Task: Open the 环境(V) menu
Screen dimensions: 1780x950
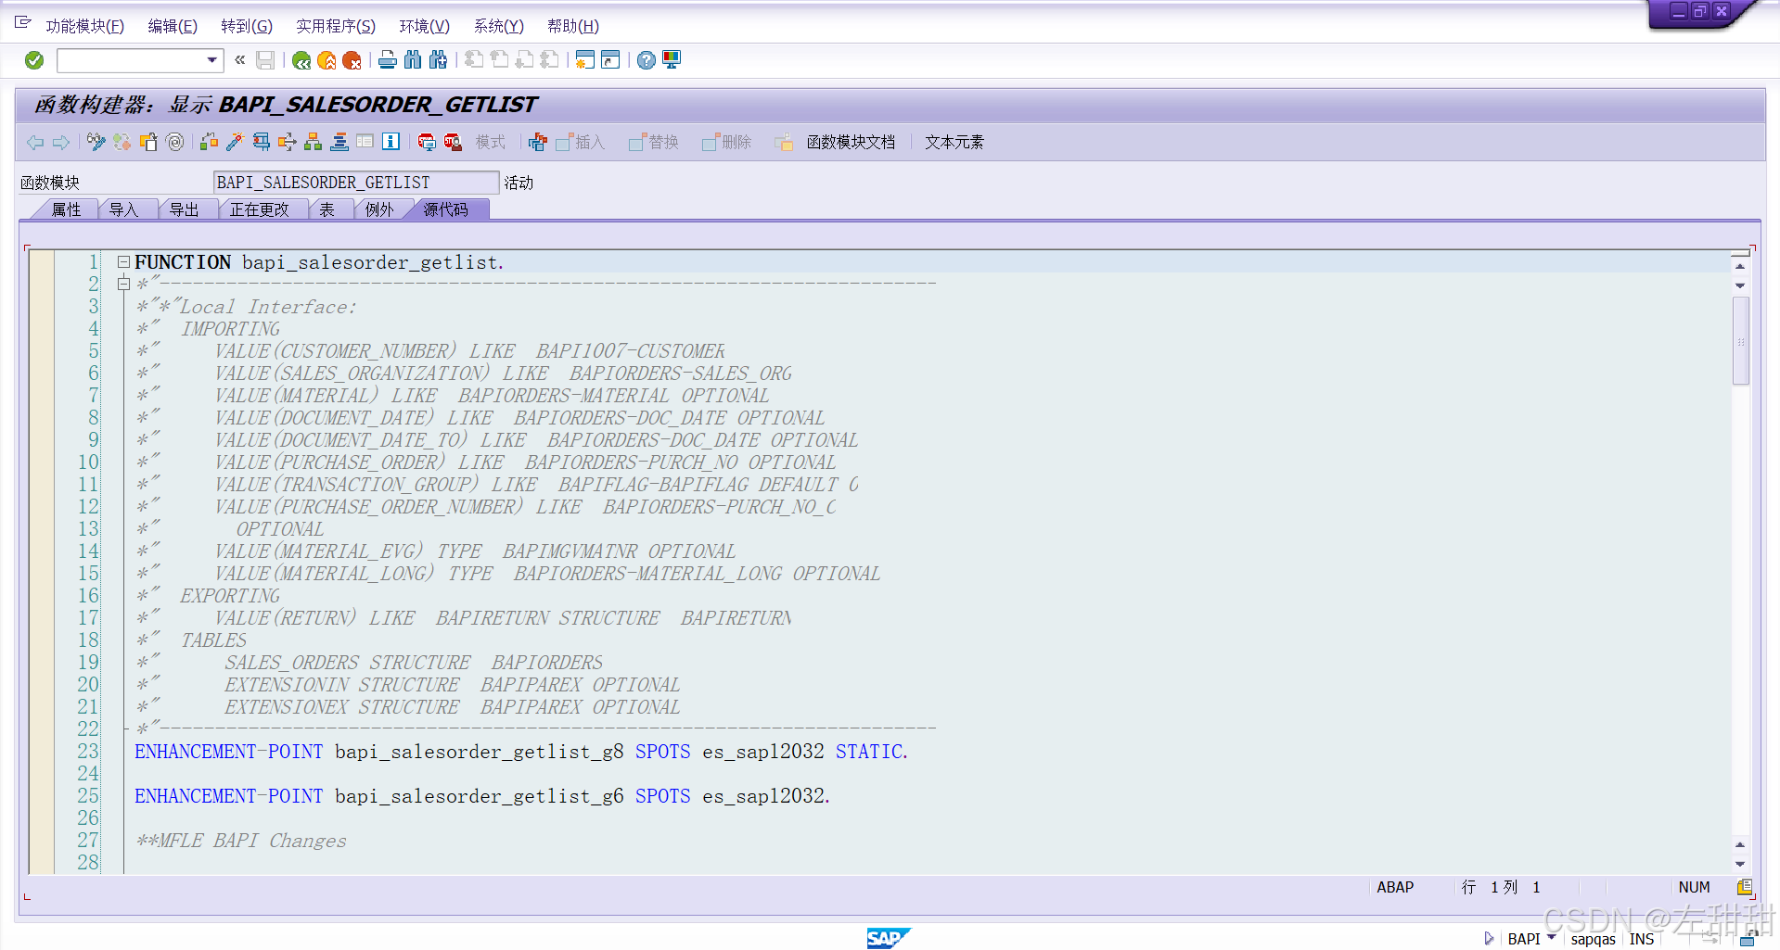Action: [425, 26]
